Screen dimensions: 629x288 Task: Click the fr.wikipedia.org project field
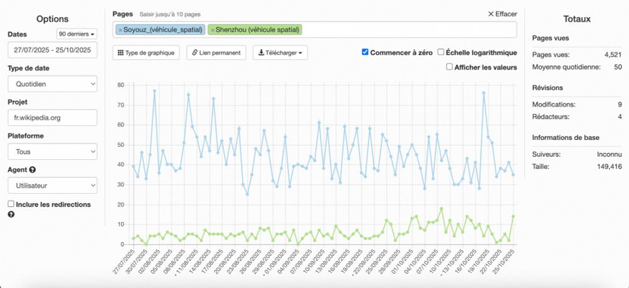(53, 118)
